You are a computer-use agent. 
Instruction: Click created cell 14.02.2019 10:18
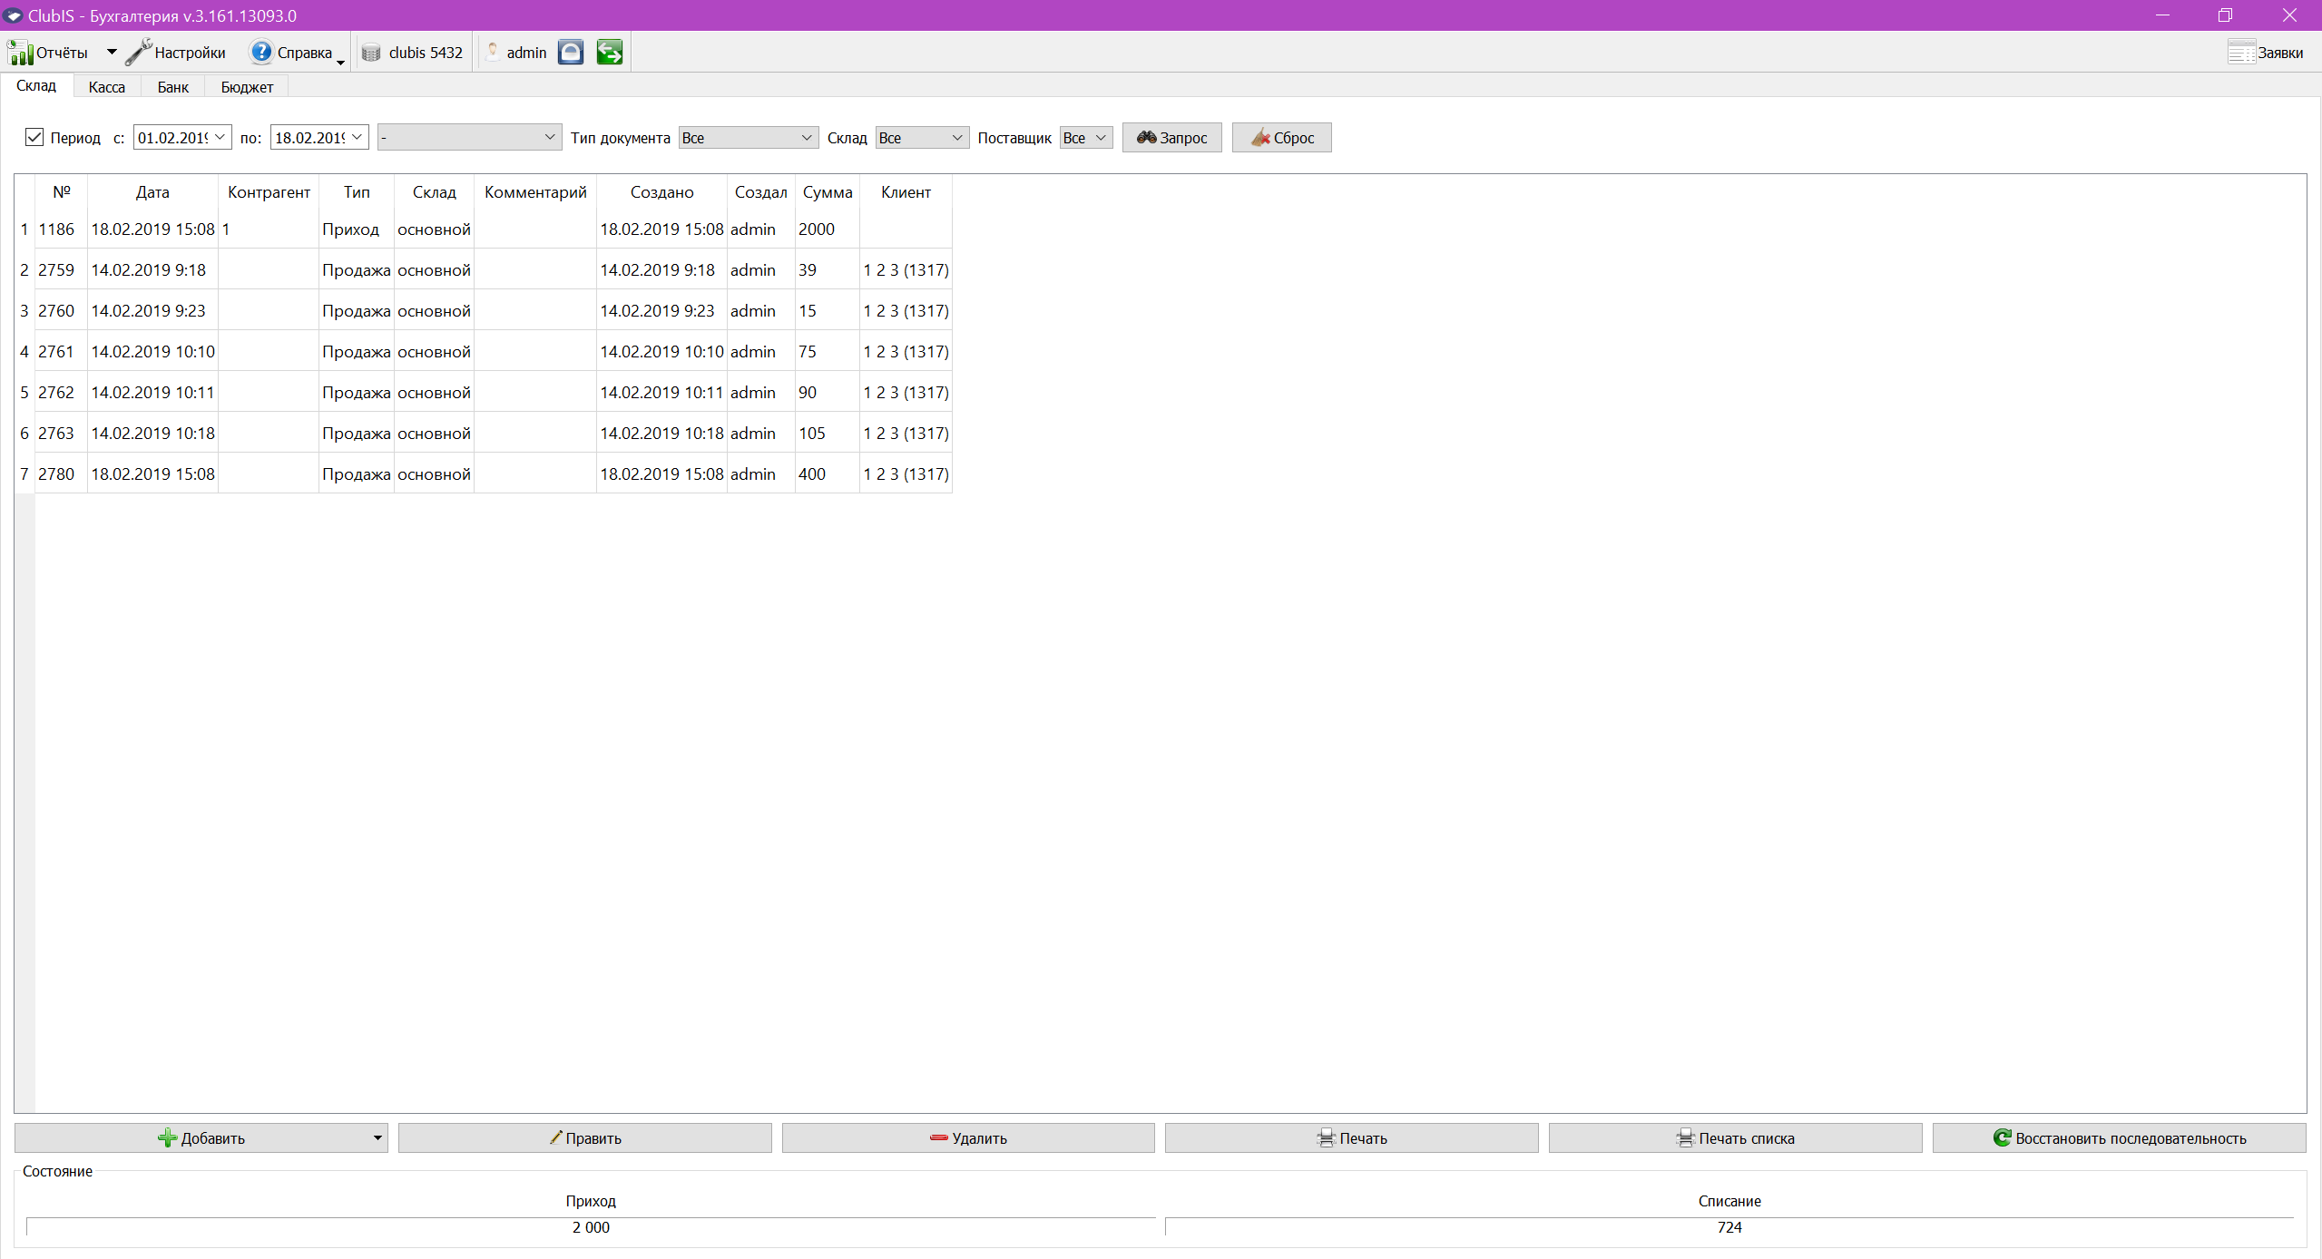point(661,433)
